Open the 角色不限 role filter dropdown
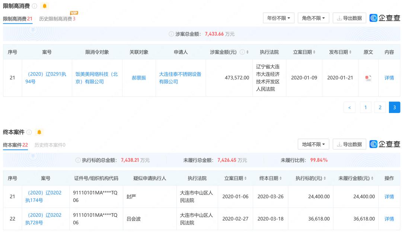Viewport: 402px width, 232px height. coord(313,18)
